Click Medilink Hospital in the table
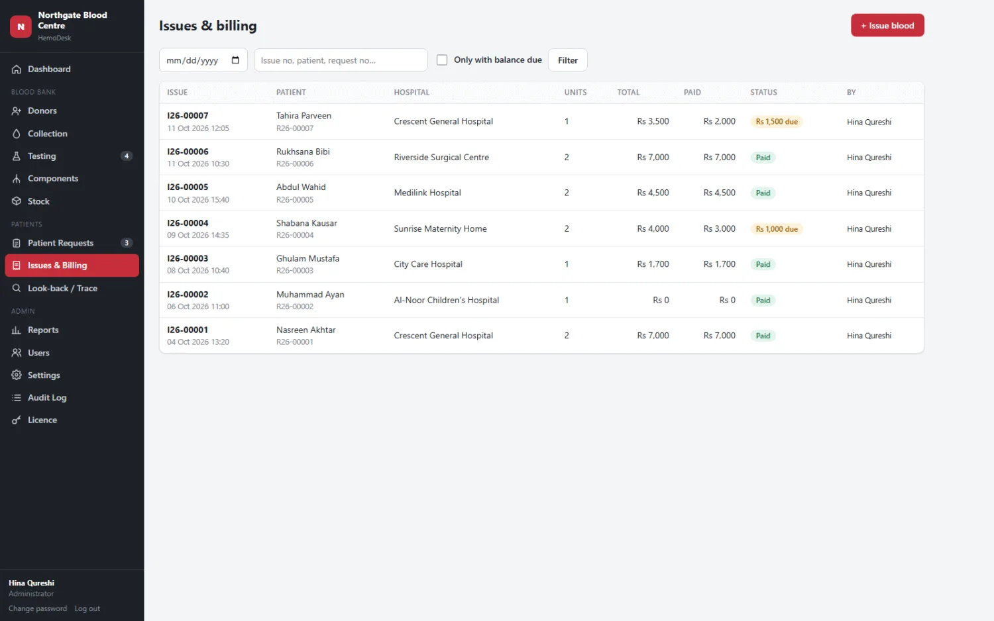994x621 pixels. [x=427, y=193]
